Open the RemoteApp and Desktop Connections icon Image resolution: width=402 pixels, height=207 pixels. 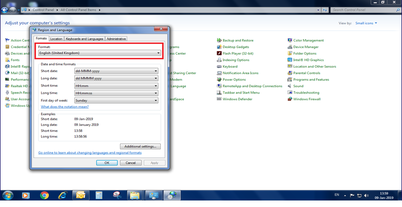click(x=219, y=86)
